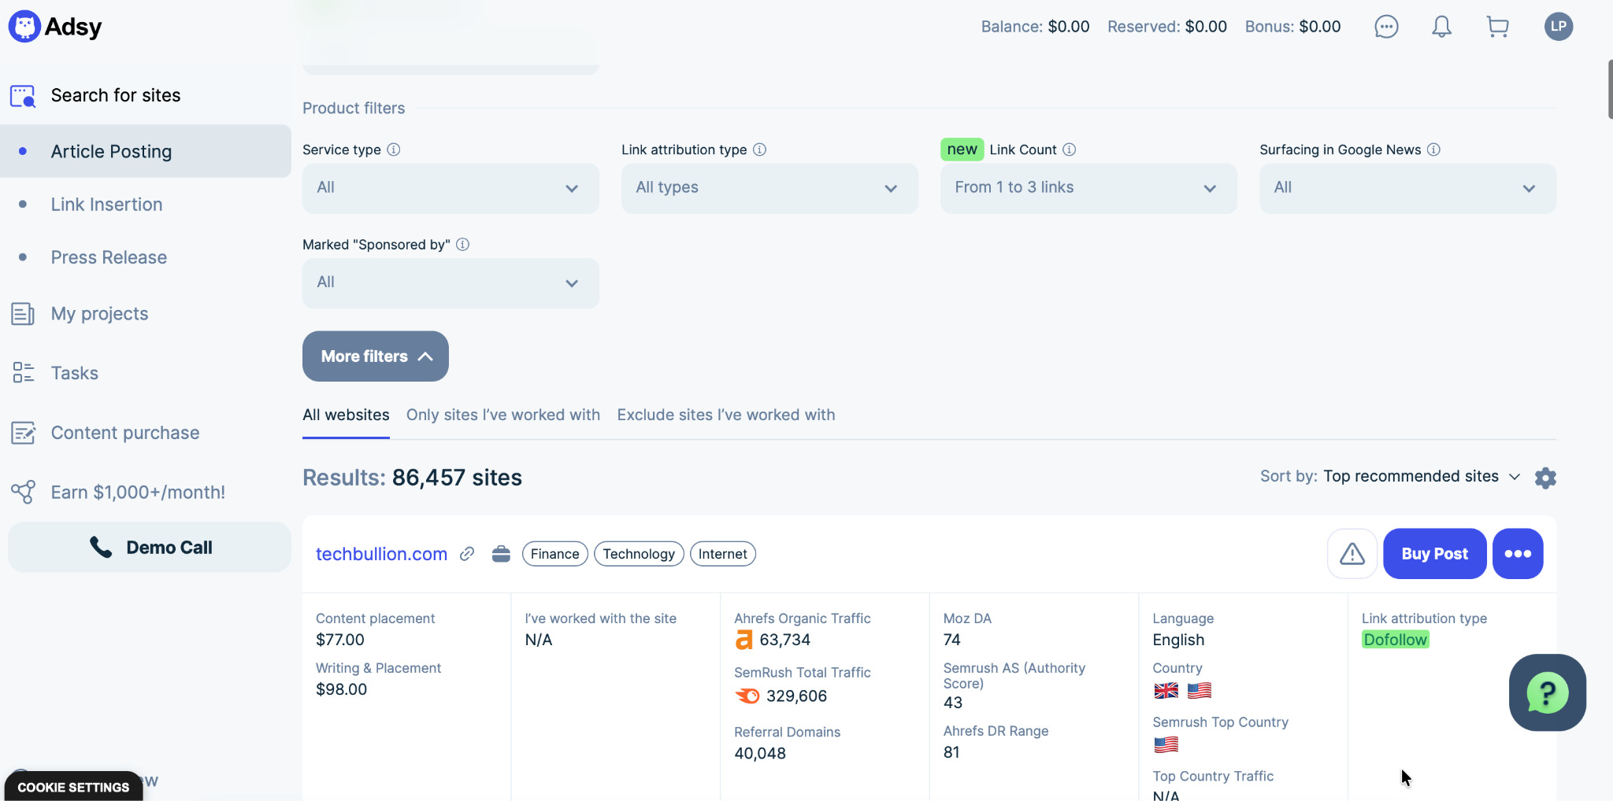Click the UK flag under Country
This screenshot has width=1613, height=801.
(x=1166, y=691)
